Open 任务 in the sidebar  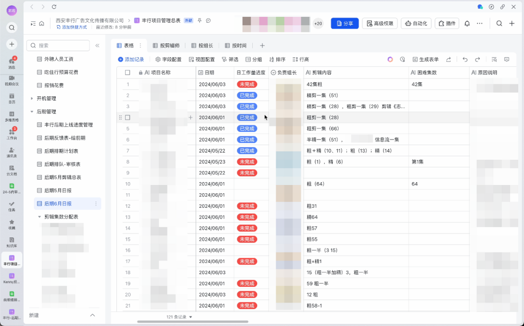click(x=12, y=206)
